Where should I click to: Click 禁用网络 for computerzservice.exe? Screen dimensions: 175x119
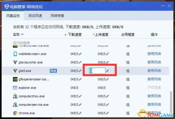[154, 105]
